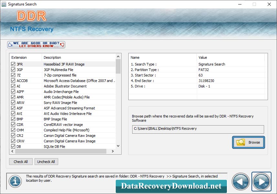Select '3GP Multimedia File' description

coord(59,70)
